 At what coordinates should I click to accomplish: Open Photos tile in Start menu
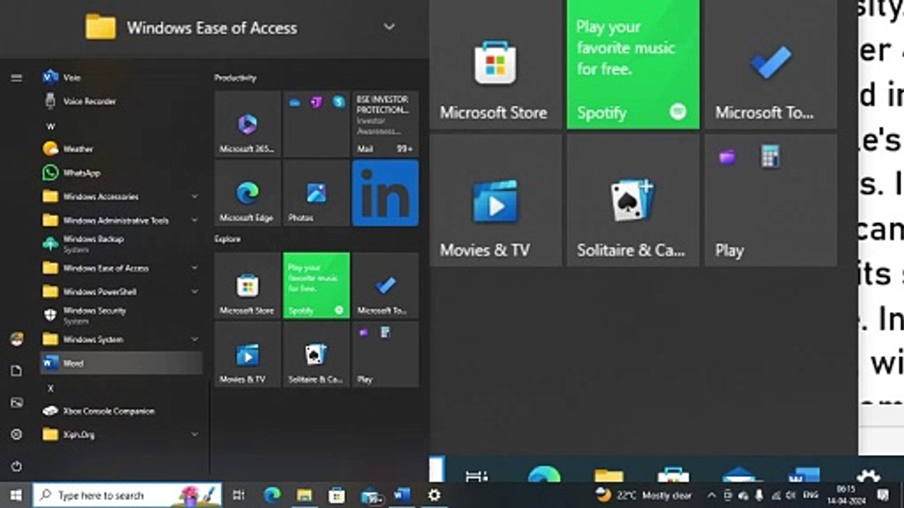click(316, 193)
